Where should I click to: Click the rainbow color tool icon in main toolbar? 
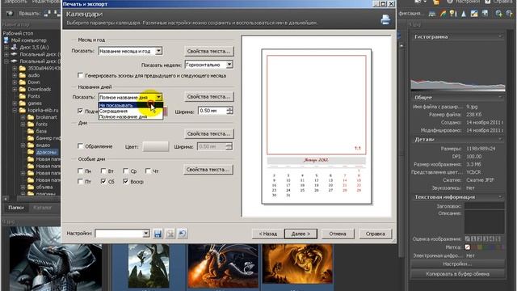pyautogui.click(x=443, y=14)
